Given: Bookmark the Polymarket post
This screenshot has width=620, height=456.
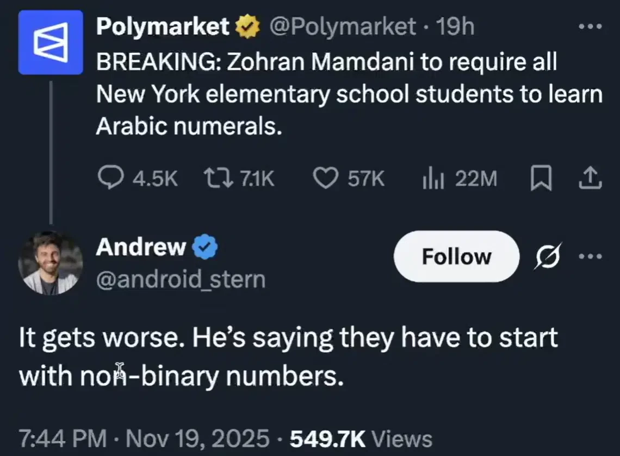Looking at the screenshot, I should point(541,178).
